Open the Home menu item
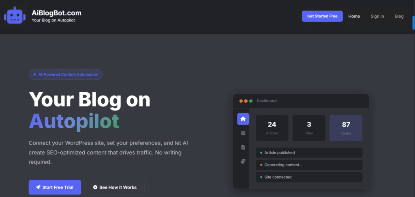 pyautogui.click(x=354, y=16)
